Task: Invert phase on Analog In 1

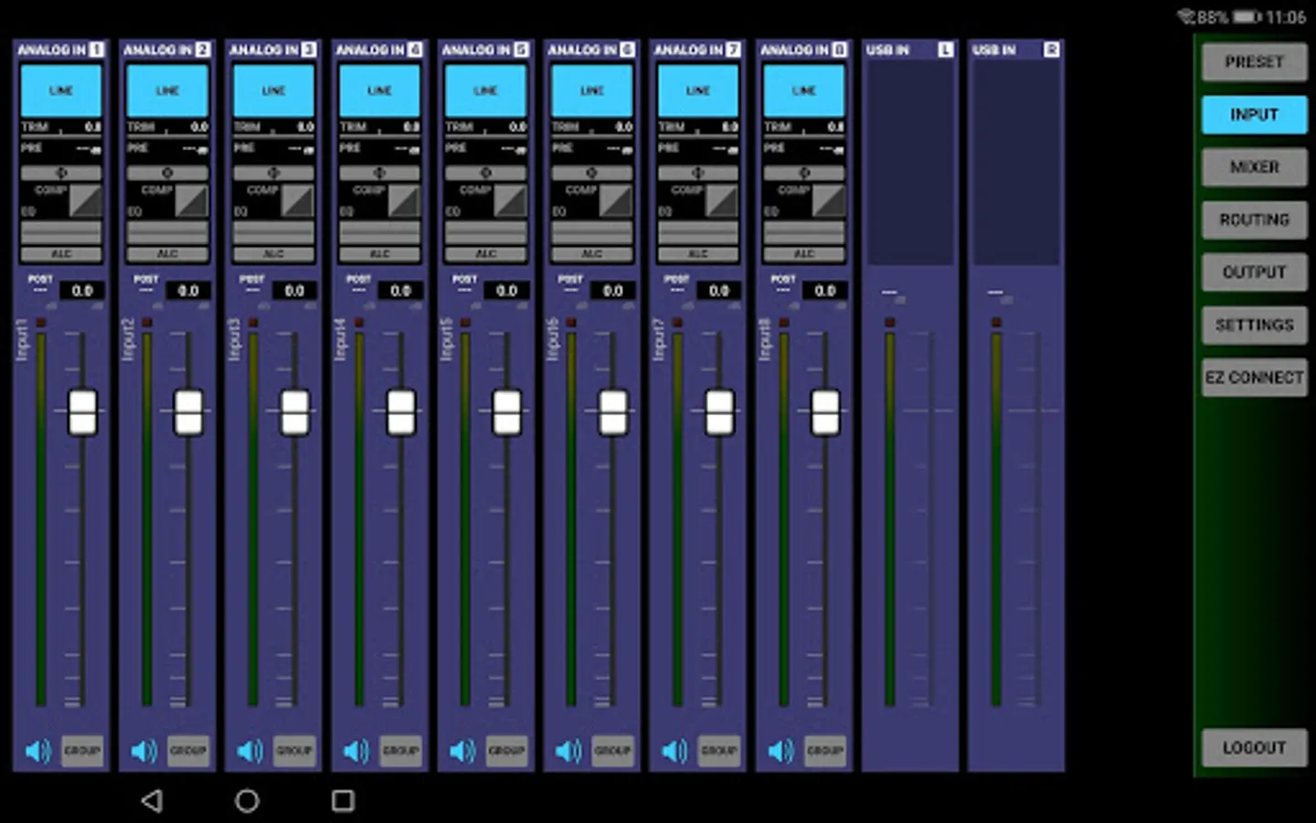Action: [61, 172]
